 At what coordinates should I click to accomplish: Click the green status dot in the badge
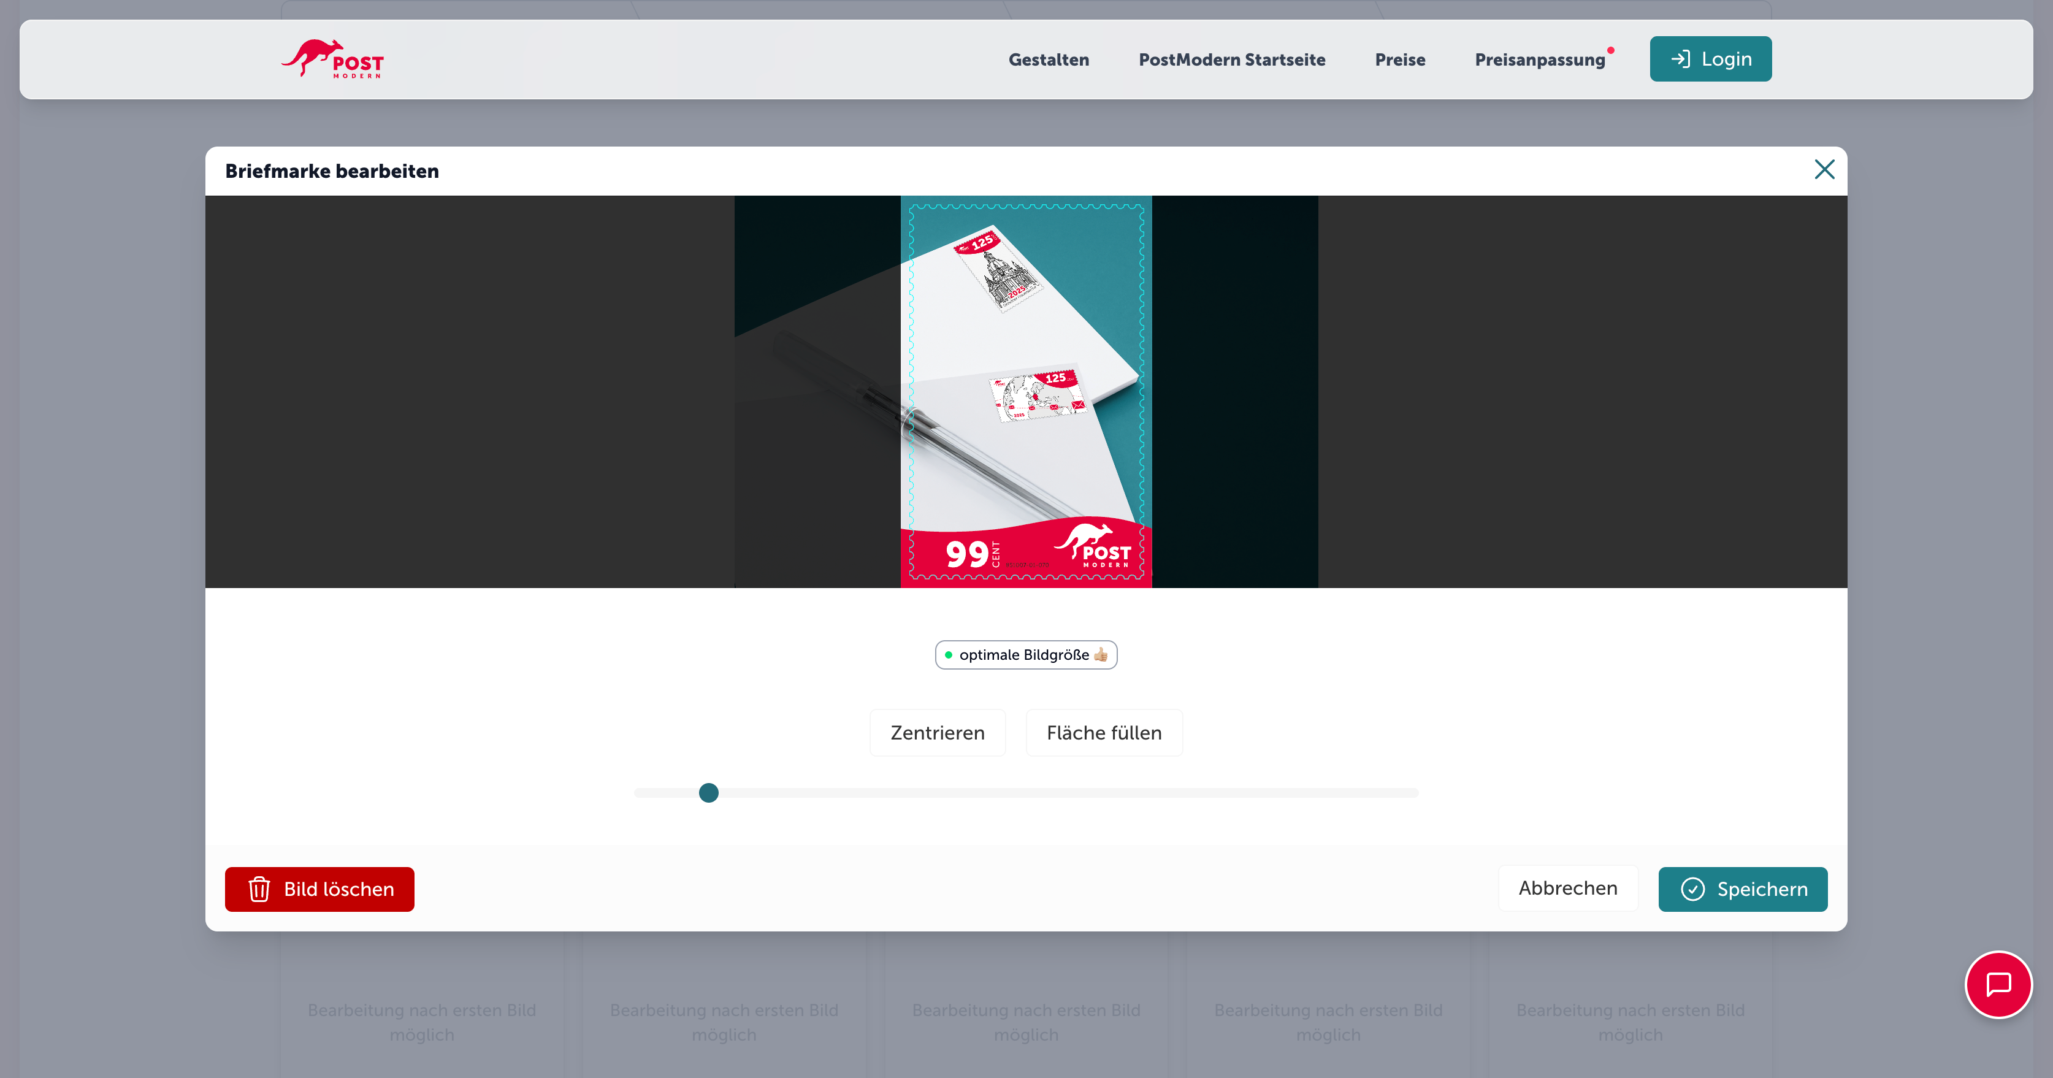(x=949, y=654)
